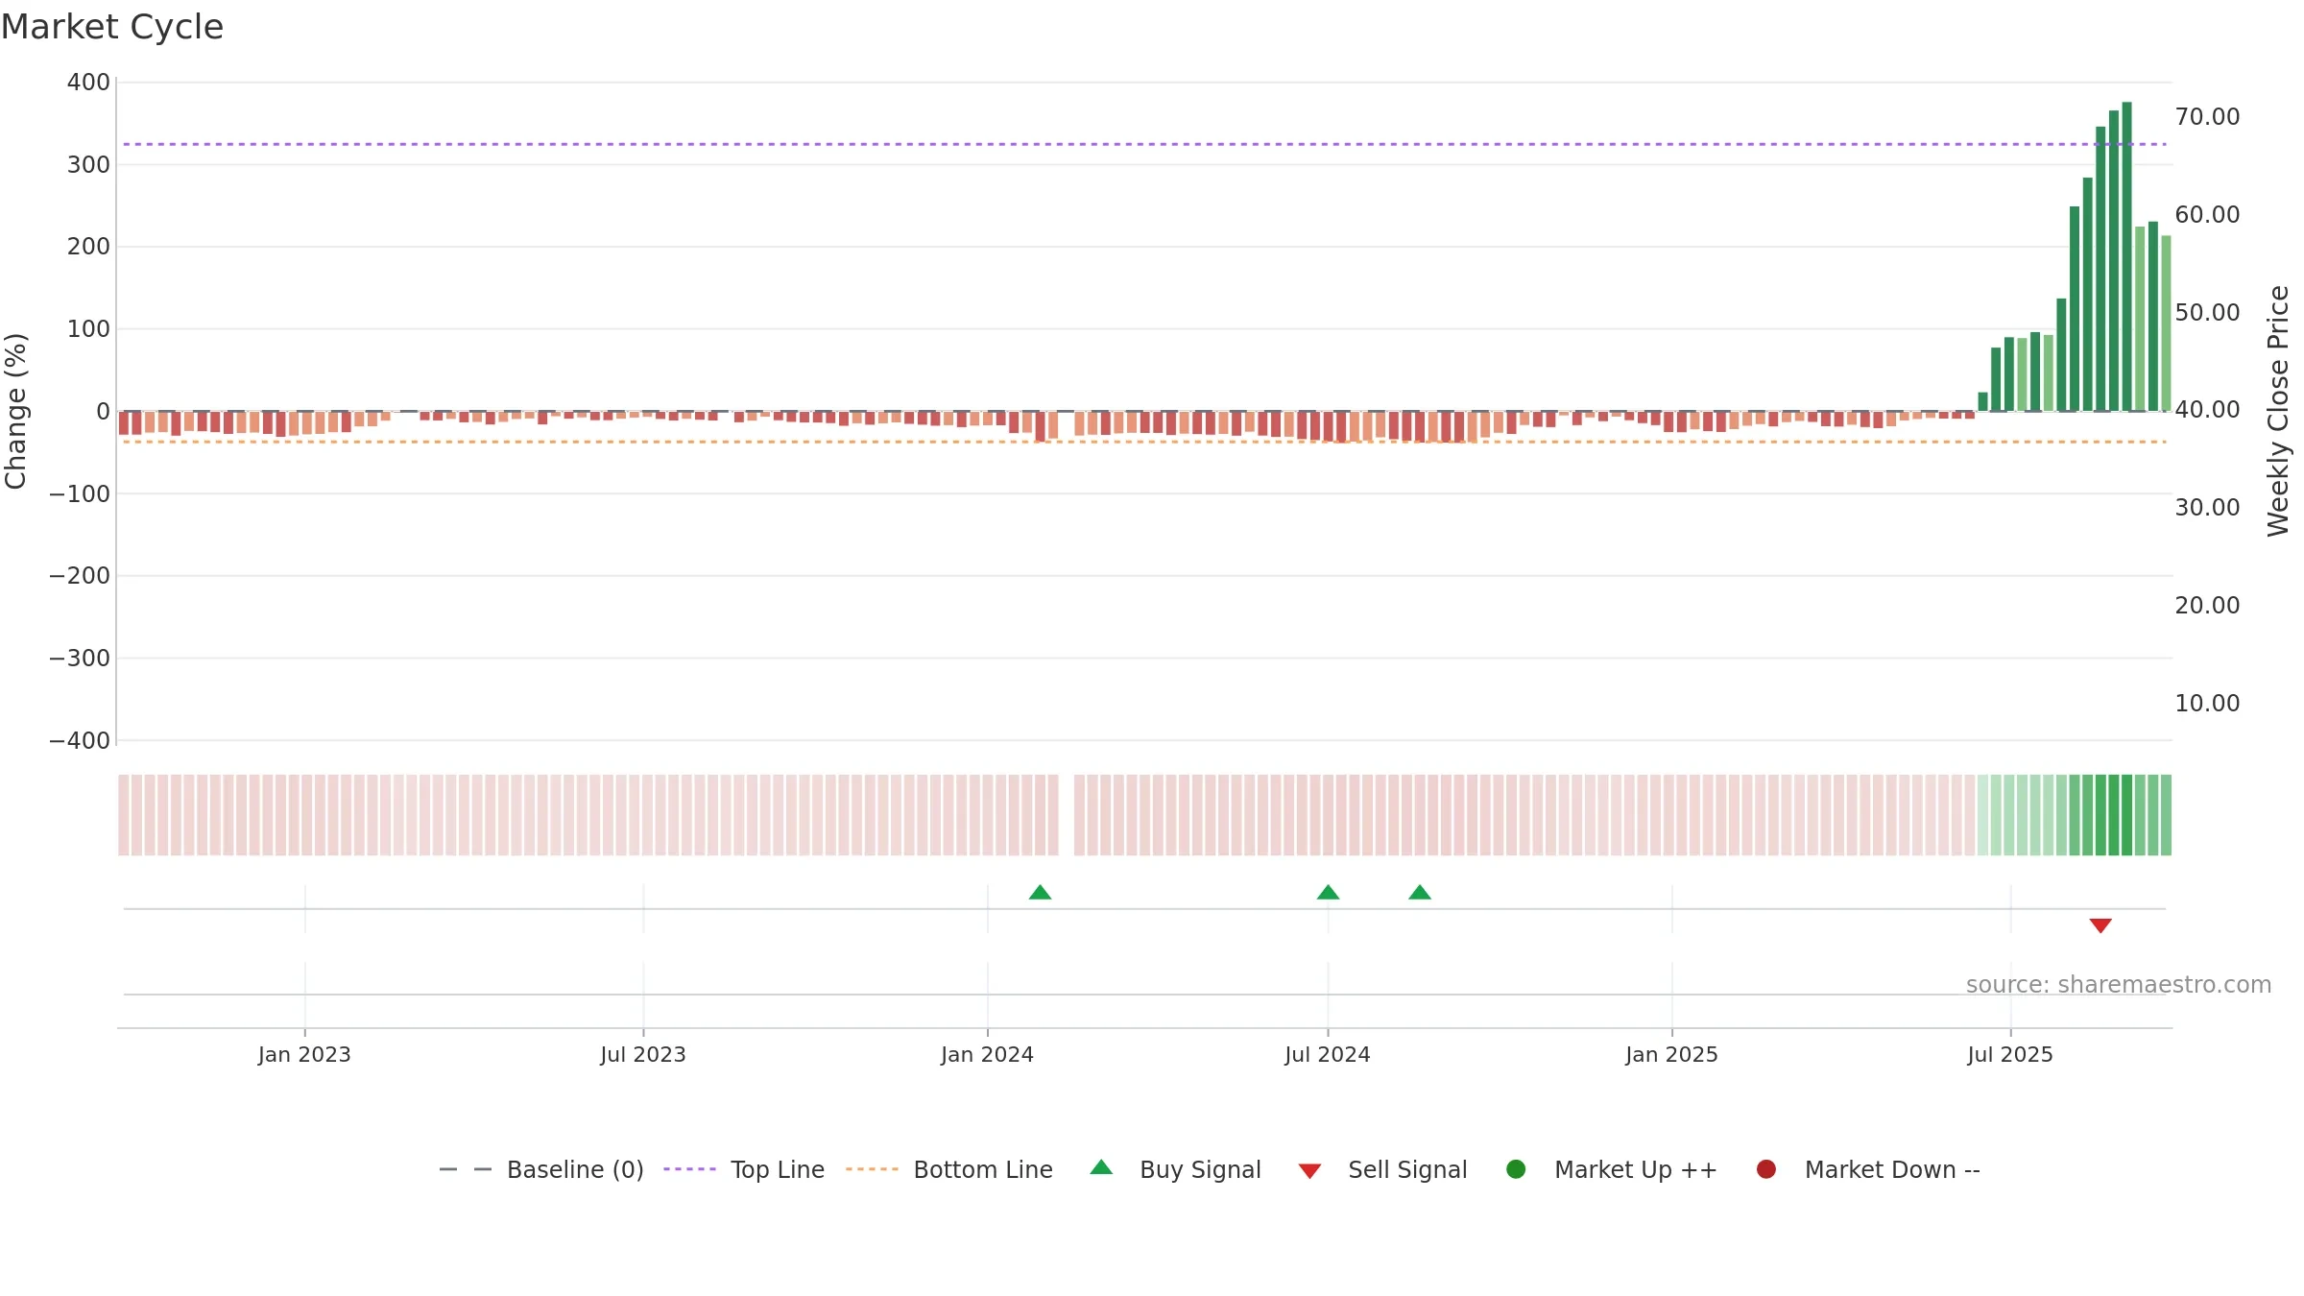Click the Jul 2024 axis label
Viewport: 2304px width, 1296px height.
[1328, 1055]
